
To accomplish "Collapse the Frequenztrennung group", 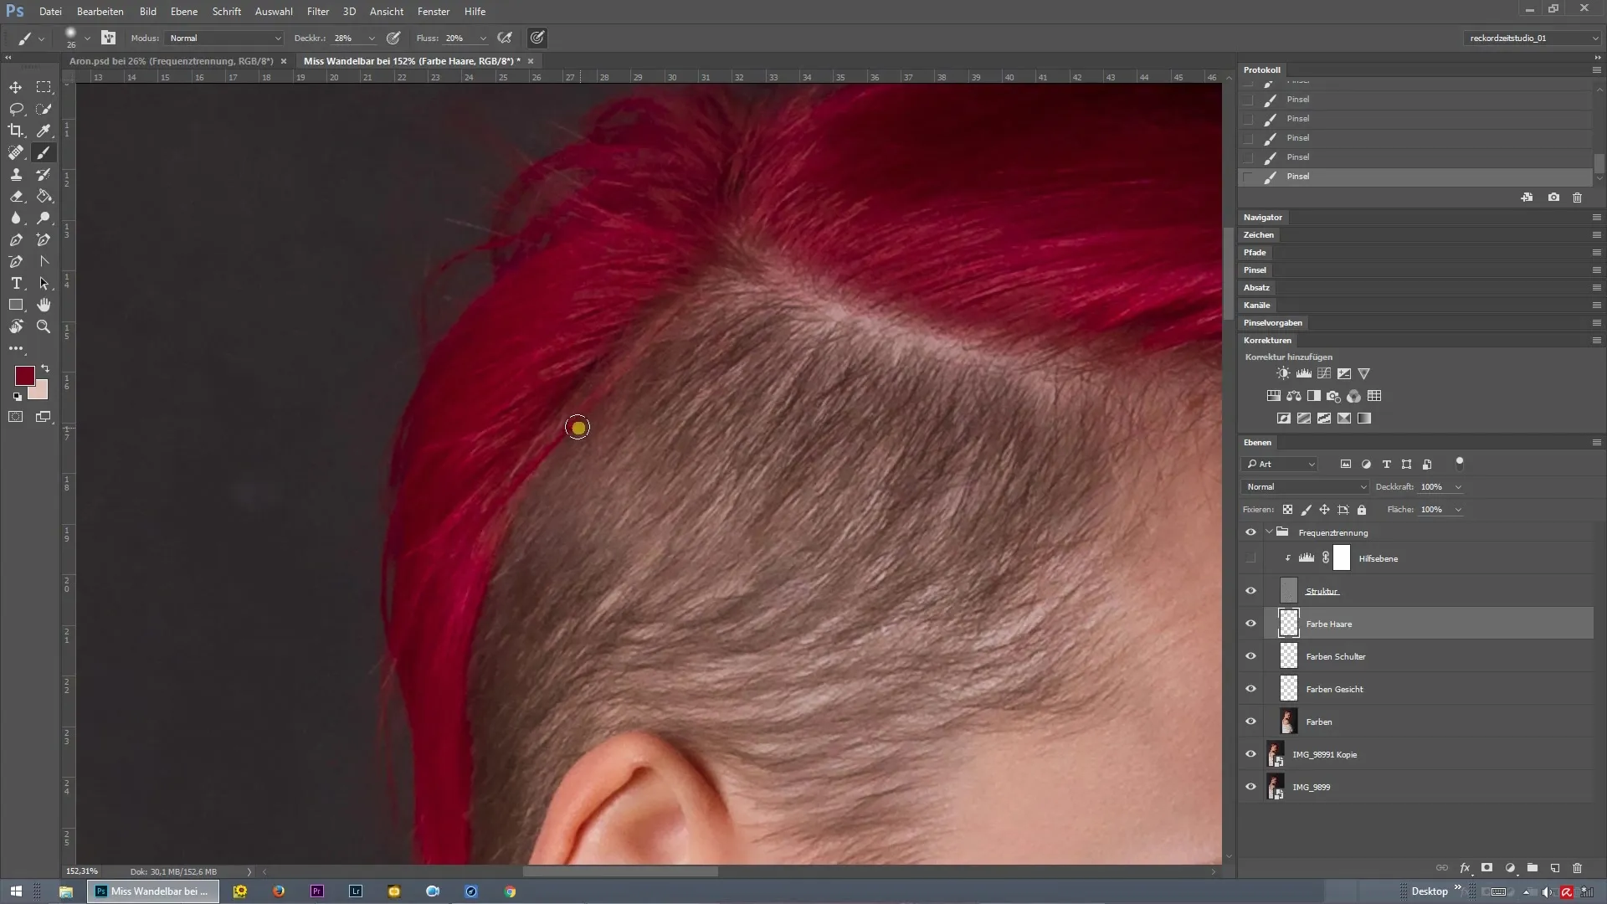I will click(1269, 532).
